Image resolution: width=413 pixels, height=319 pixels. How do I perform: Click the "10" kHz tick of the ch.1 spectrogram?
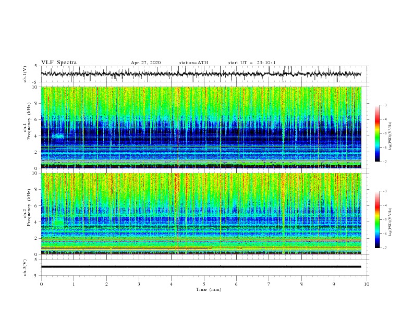34,87
